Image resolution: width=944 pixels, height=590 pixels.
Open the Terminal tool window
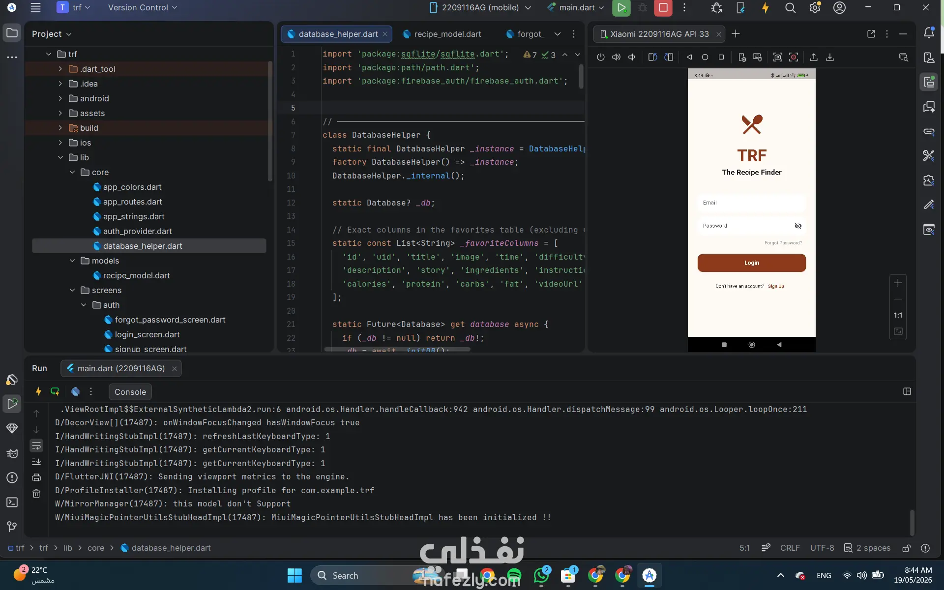click(x=12, y=502)
